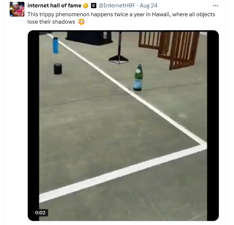Click the right black letterbox bar of video

(213, 126)
